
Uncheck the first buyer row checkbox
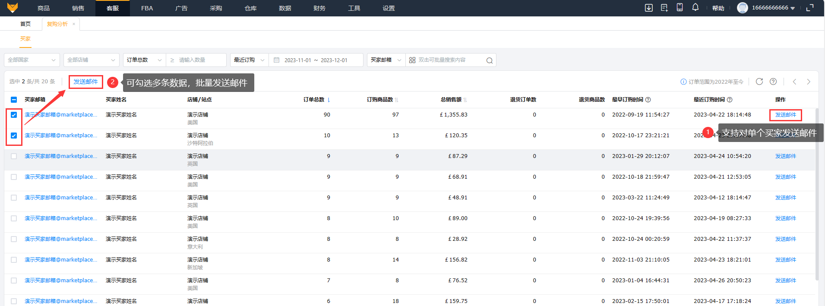[x=14, y=115]
